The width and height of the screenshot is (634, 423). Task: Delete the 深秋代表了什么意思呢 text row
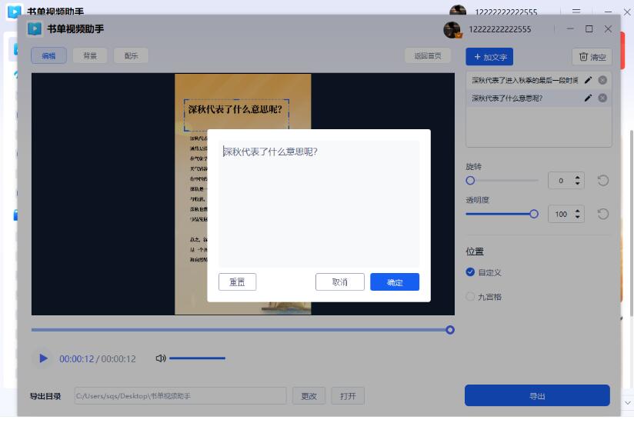(602, 98)
